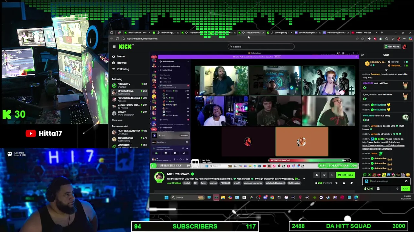Image resolution: width=414 pixels, height=232 pixels.
Task: Switch to Foxyredheadgaming browser tab
Action: coord(195,33)
